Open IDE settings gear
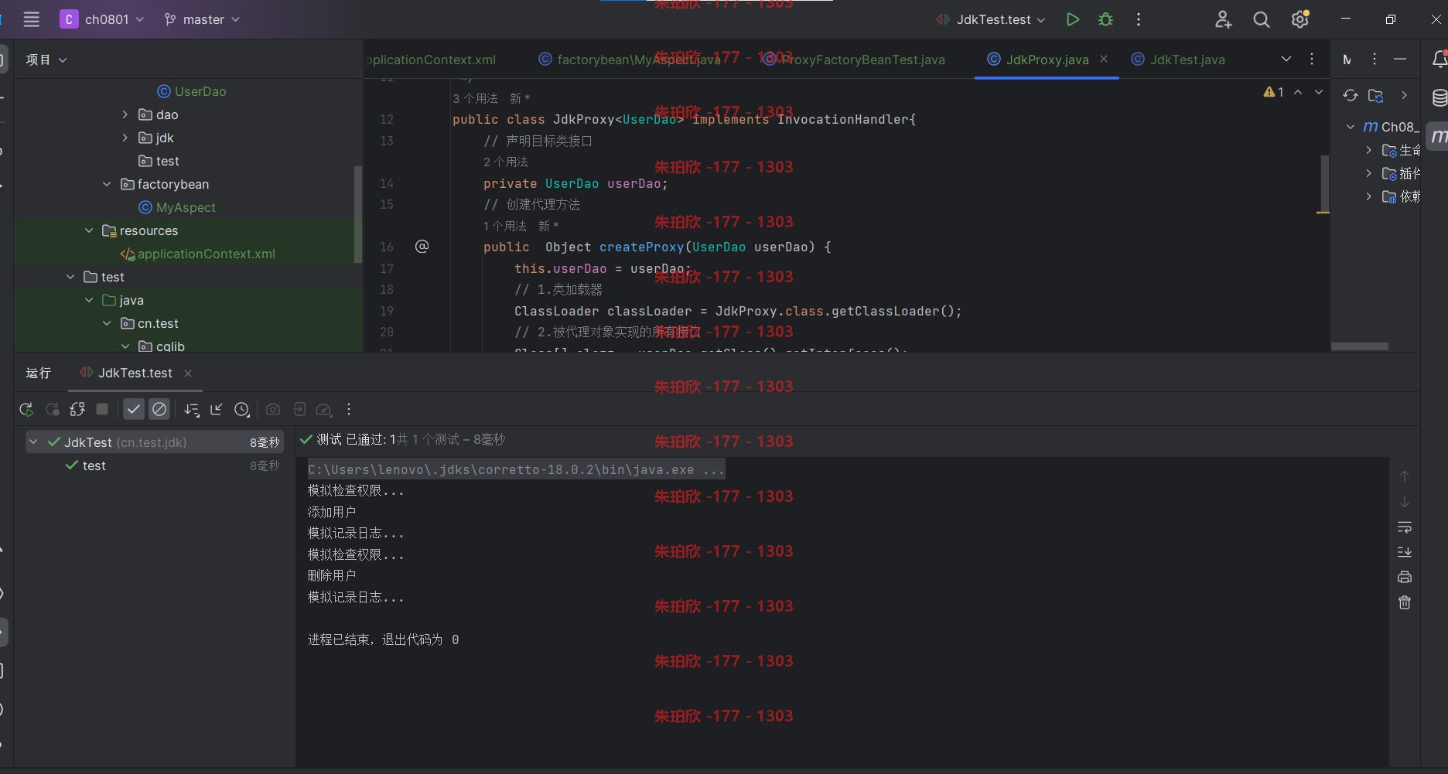The width and height of the screenshot is (1448, 774). click(x=1300, y=19)
